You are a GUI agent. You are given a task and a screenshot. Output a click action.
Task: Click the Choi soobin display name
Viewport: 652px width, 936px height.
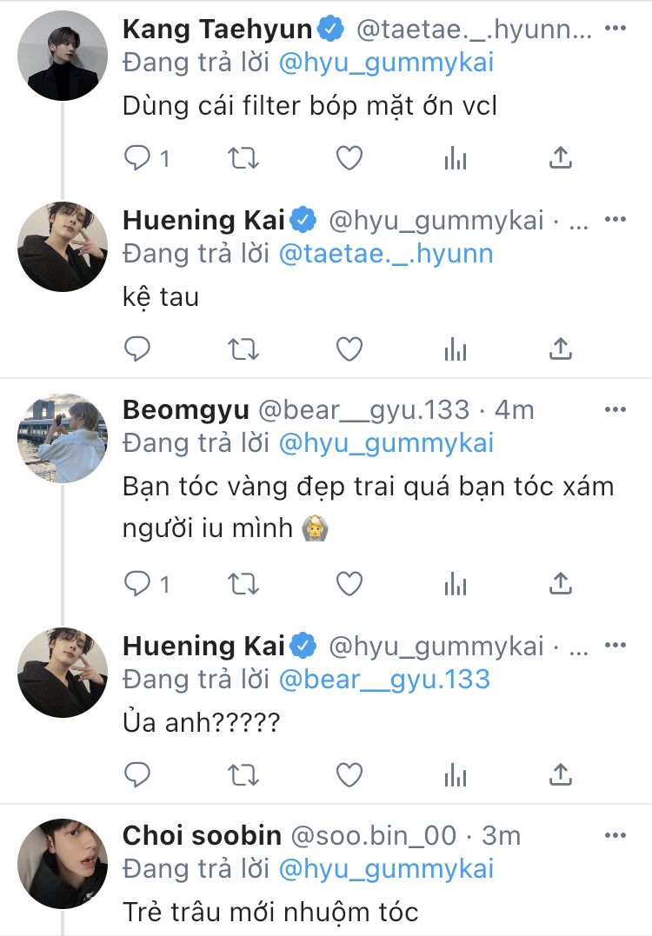(202, 835)
